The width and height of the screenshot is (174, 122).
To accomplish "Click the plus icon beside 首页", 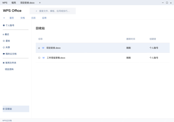I will click(4, 18).
